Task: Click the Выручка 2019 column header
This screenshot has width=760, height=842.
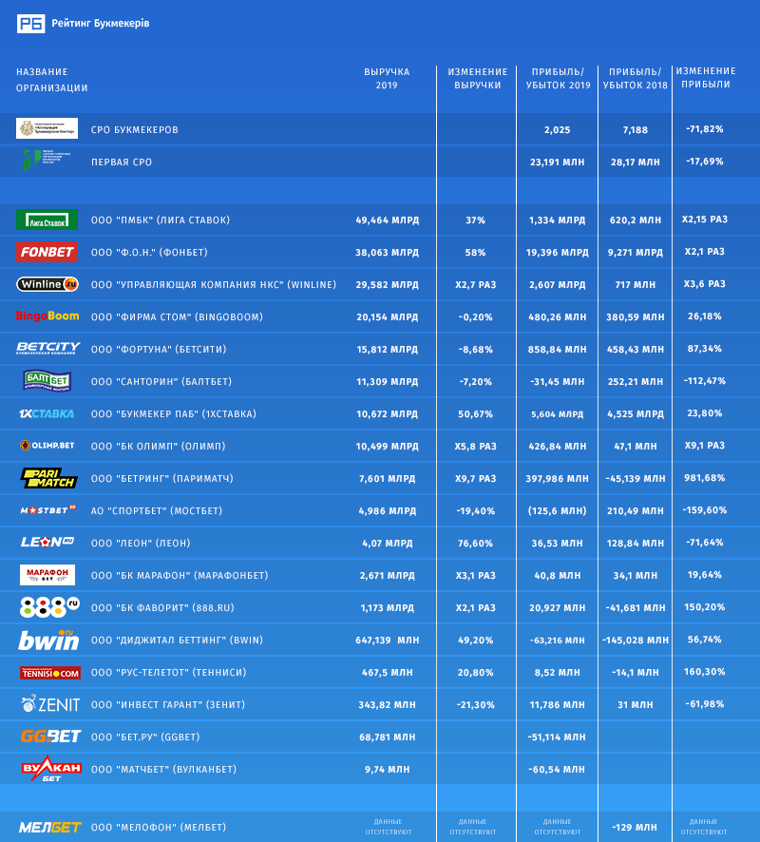Action: [387, 78]
